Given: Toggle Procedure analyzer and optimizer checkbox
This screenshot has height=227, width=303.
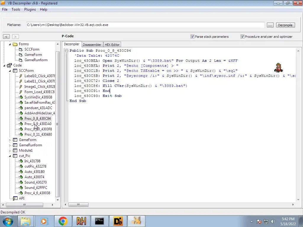Looking at the screenshot, I should 242,36.
